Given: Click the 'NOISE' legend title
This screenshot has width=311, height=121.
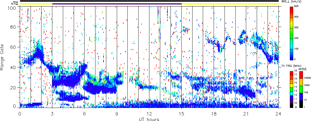Looking at the screenshot, I should coord(302,69).
